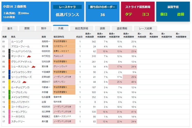Click the red horse icon beside シューネスリヒト
The width and height of the screenshot is (192, 128).
point(33,67)
